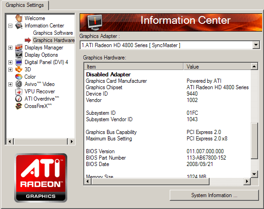Open the Graphics Adapter dropdown
Image resolution: width=264 pixels, height=209 pixels.
(x=256, y=45)
